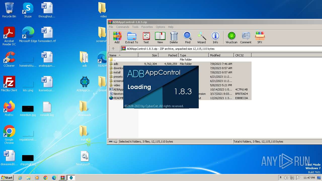Viewport: 322px width, 181px height.
Task: Click the View toolbar icon
Action: pos(160,37)
